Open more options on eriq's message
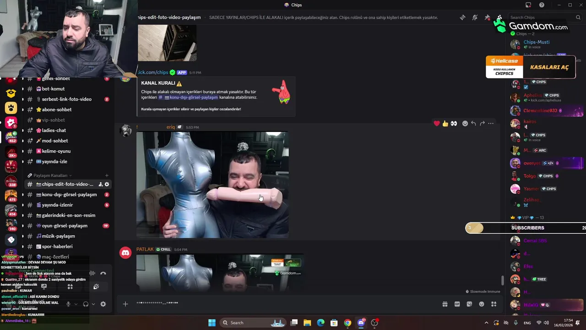The width and height of the screenshot is (586, 330). 491,123
